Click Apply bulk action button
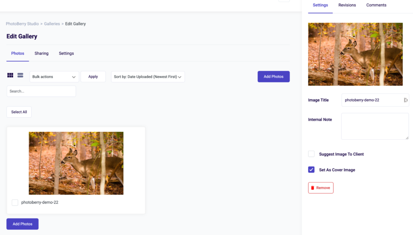The width and height of the screenshot is (413, 235). (93, 77)
